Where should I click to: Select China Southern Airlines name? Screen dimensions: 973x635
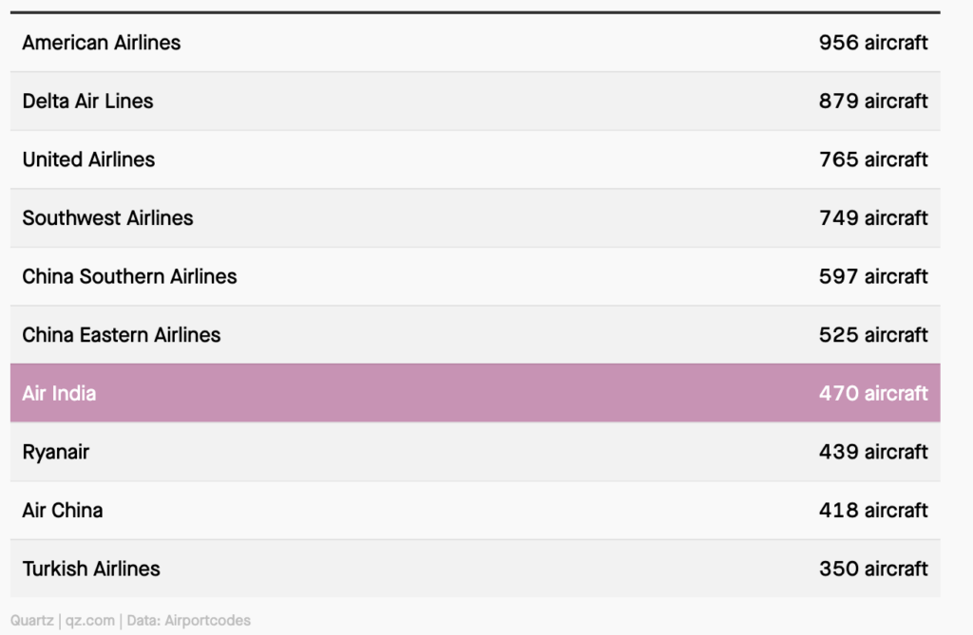[129, 276]
